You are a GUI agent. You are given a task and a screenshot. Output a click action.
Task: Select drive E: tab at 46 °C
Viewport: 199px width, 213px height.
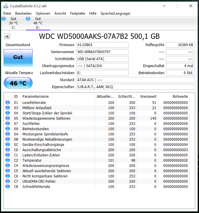(x=38, y=23)
